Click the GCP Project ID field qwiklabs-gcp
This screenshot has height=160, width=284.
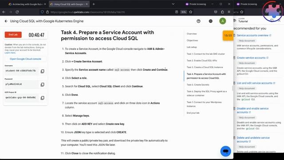[21, 97]
